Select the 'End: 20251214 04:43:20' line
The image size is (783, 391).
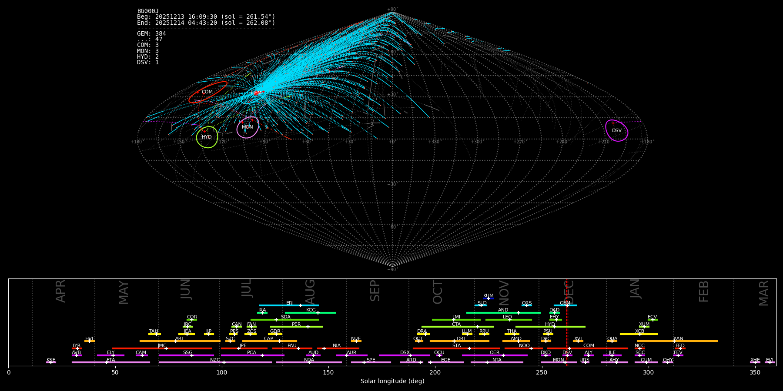pos(206,23)
